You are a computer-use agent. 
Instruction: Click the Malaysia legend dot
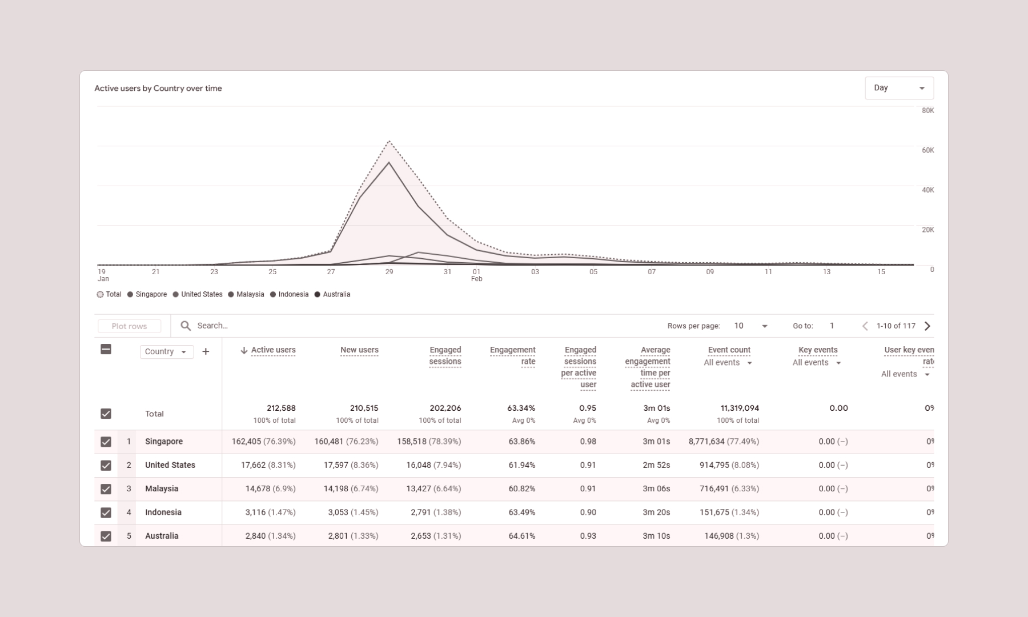point(231,294)
